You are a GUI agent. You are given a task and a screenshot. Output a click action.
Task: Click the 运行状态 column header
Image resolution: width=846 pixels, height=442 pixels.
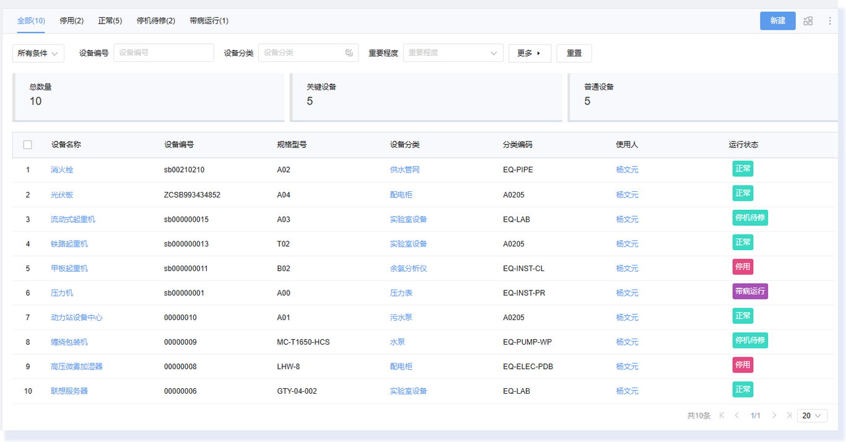click(744, 145)
